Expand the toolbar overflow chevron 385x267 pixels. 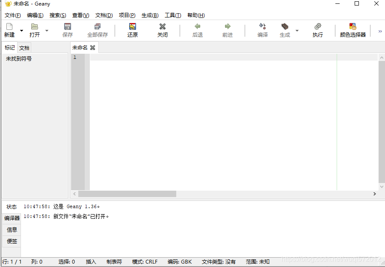pos(380,31)
